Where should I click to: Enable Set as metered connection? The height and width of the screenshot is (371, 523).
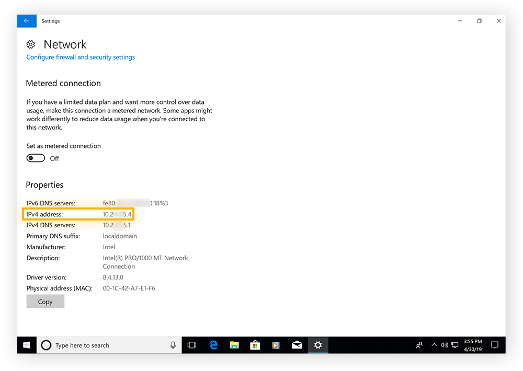(36, 158)
